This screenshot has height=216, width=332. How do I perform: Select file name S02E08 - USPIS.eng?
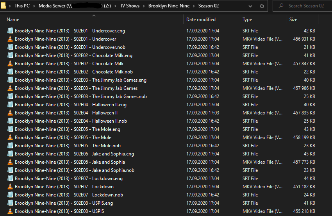[x=64, y=203]
